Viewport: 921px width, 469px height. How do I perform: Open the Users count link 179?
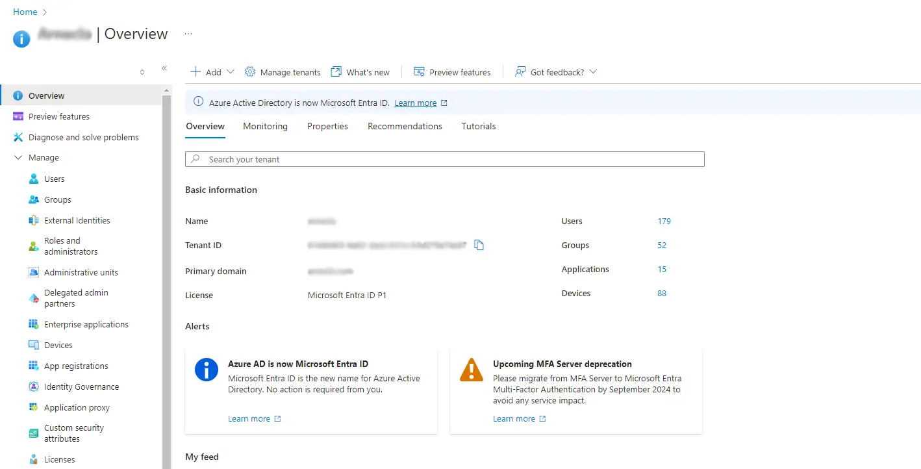click(664, 221)
